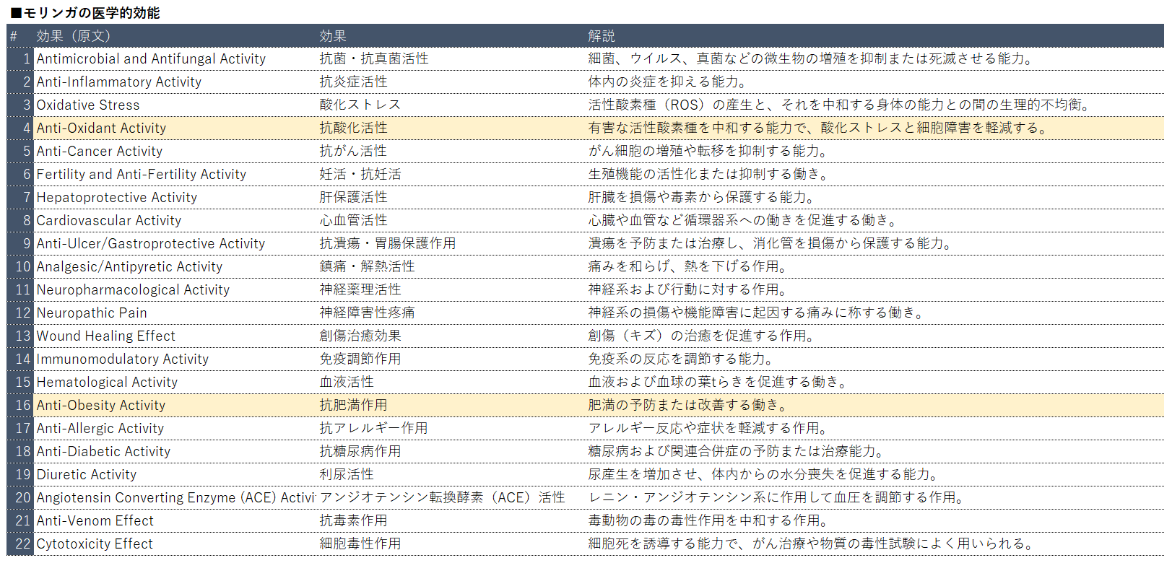Select the 'Cardiovascular Activity' cell

pos(175,221)
